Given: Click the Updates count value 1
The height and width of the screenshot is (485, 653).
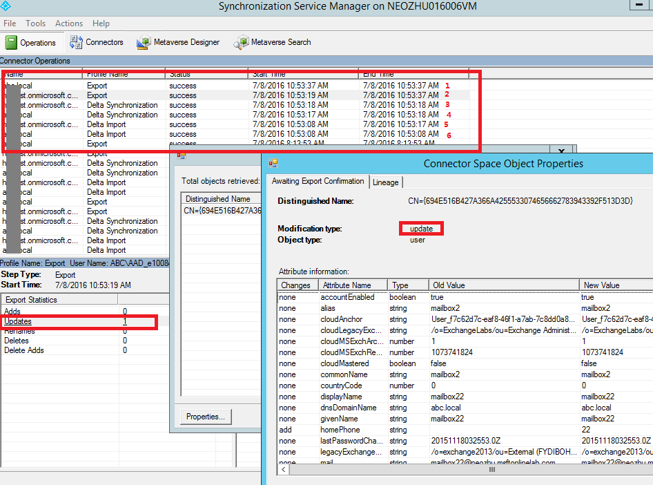Looking at the screenshot, I should click(125, 321).
